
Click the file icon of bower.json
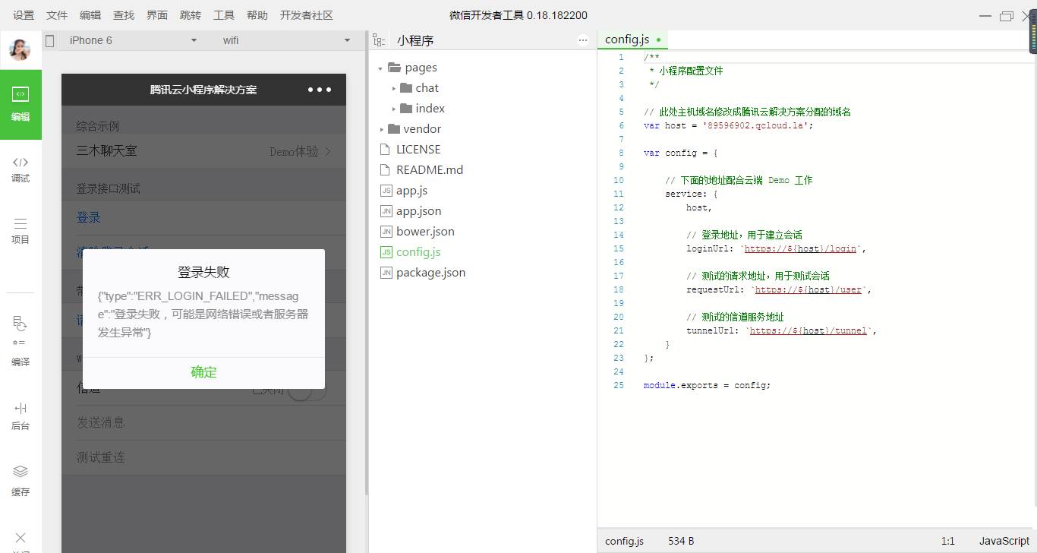(386, 232)
